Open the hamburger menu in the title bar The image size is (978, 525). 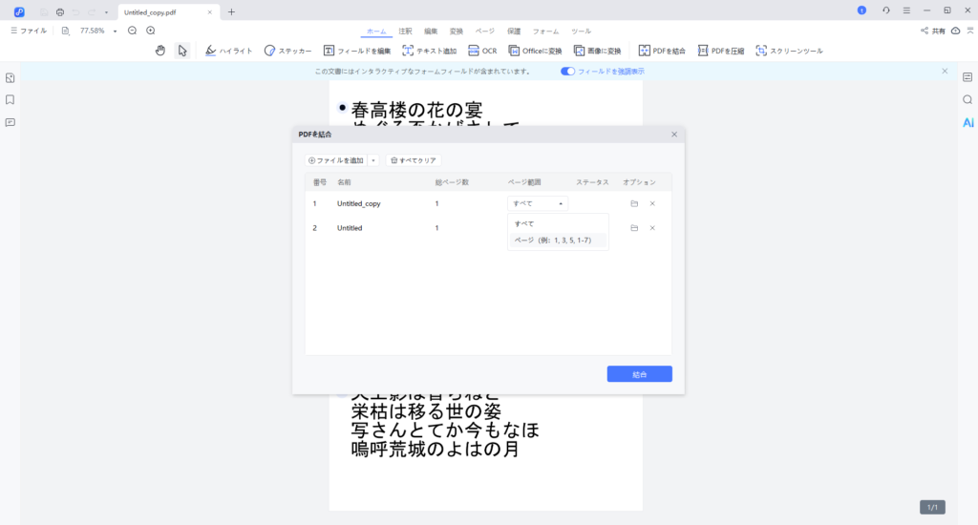tap(906, 10)
